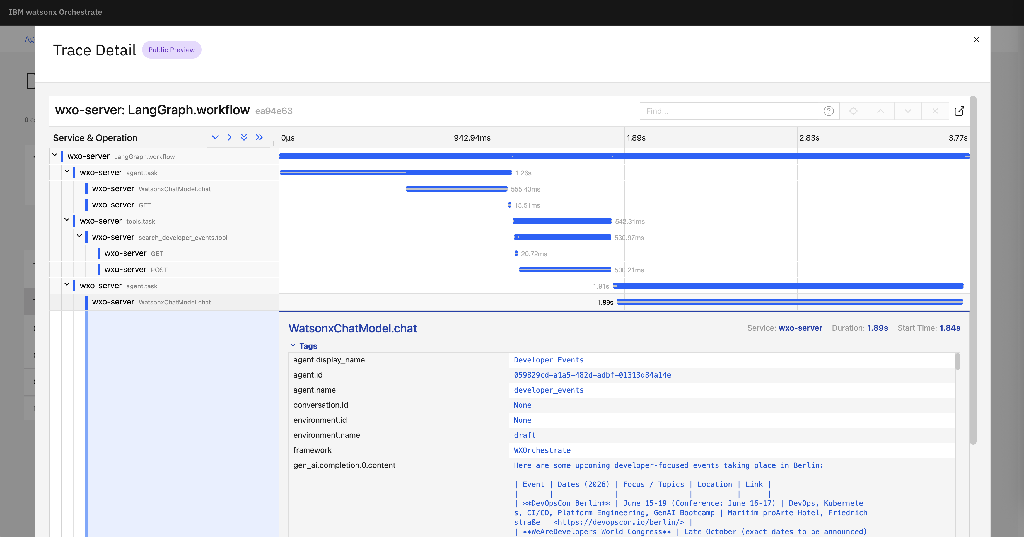Expand one level with the single down chevron
Image resolution: width=1024 pixels, height=537 pixels.
coord(215,137)
